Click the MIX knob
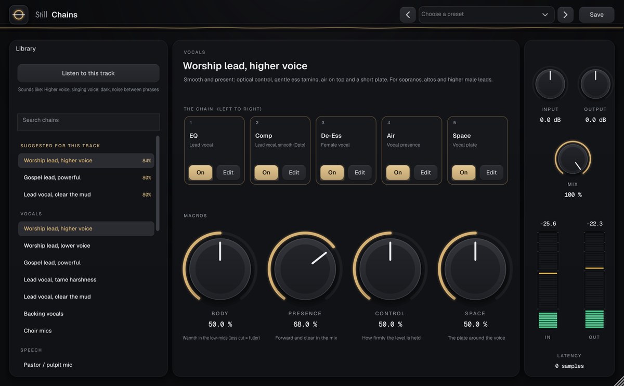 (573, 159)
